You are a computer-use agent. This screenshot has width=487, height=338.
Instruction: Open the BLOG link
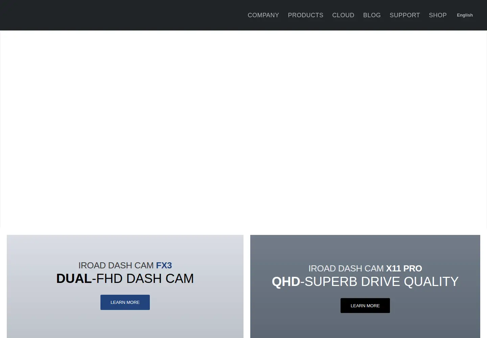coord(372,15)
